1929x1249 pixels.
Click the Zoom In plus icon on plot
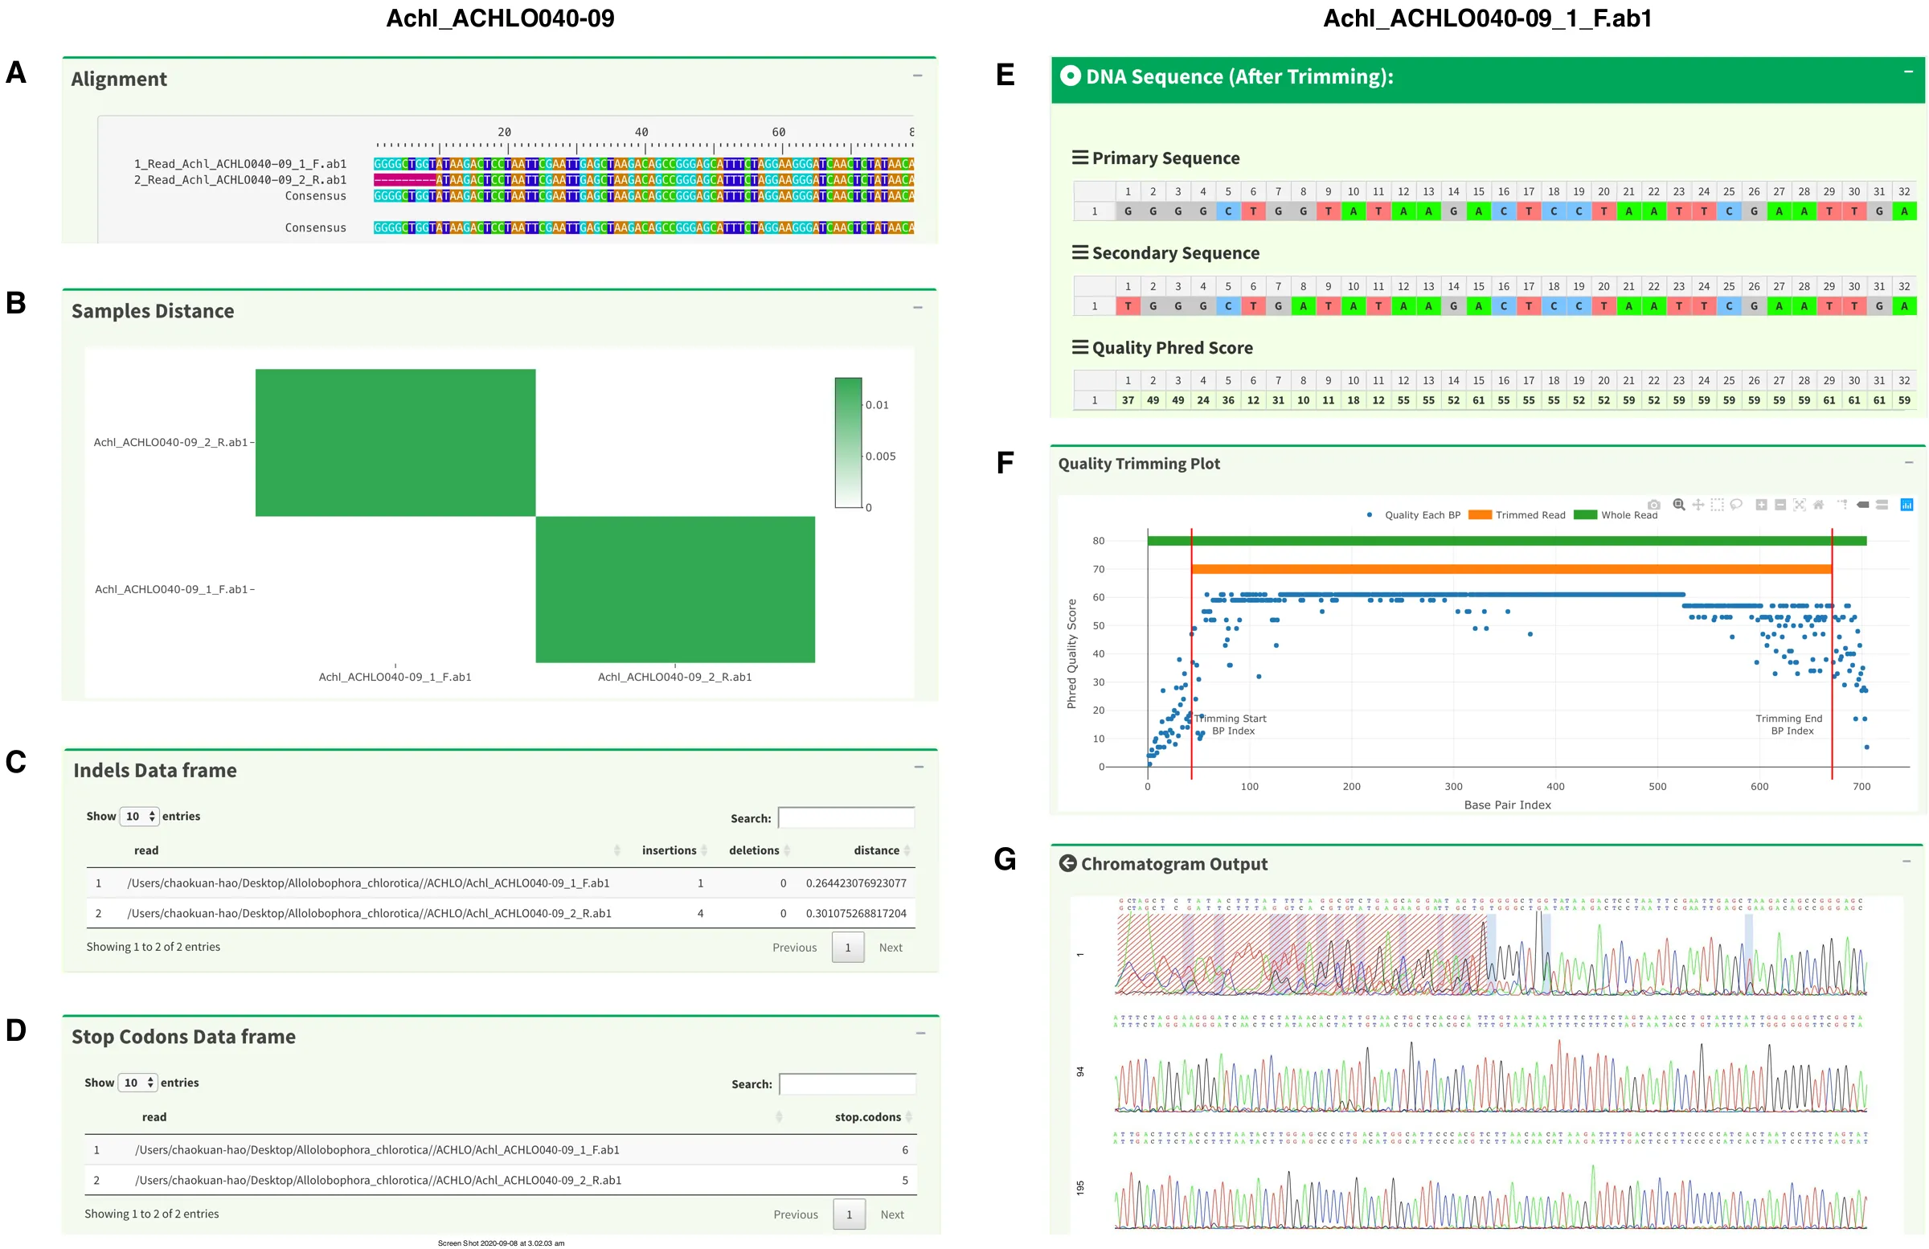(1762, 505)
